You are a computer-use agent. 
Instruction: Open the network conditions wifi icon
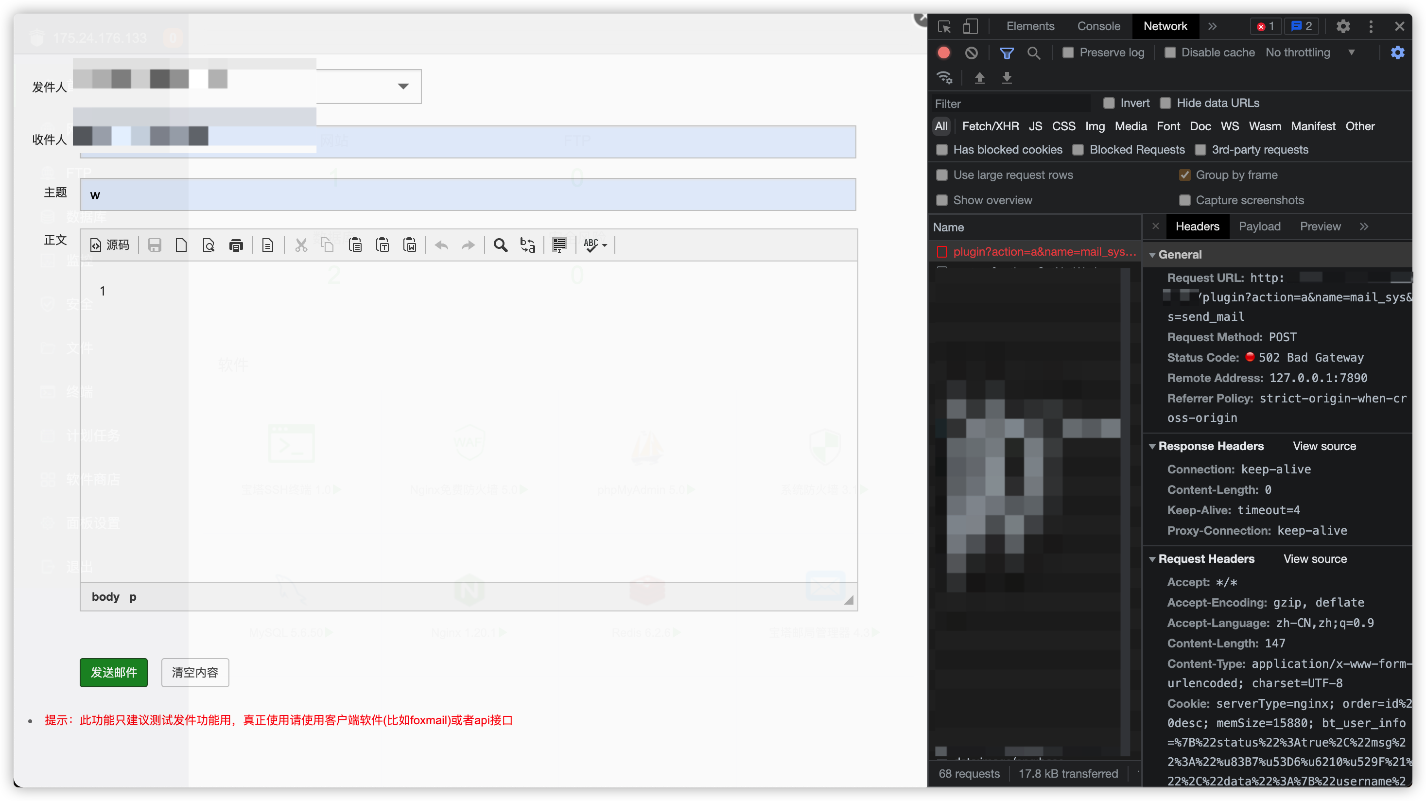coord(944,77)
